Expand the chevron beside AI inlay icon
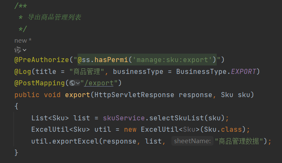 pos(24,50)
